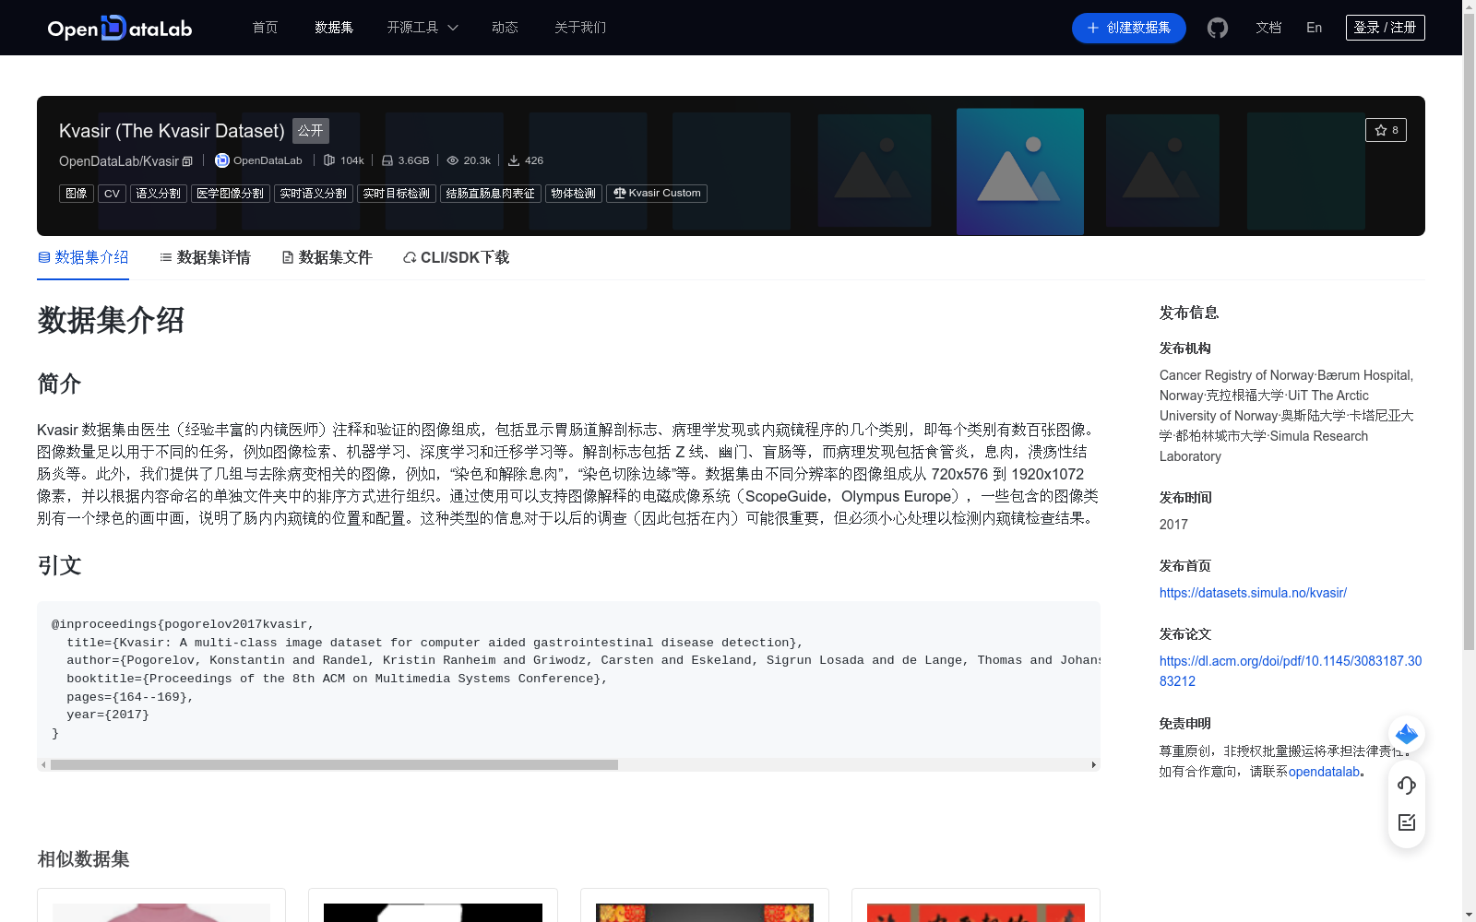The image size is (1476, 922).
Task: Click the 相似数据集 heading
Action: tap(83, 859)
